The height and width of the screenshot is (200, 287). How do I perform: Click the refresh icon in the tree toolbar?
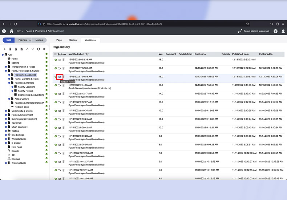(x=39, y=49)
